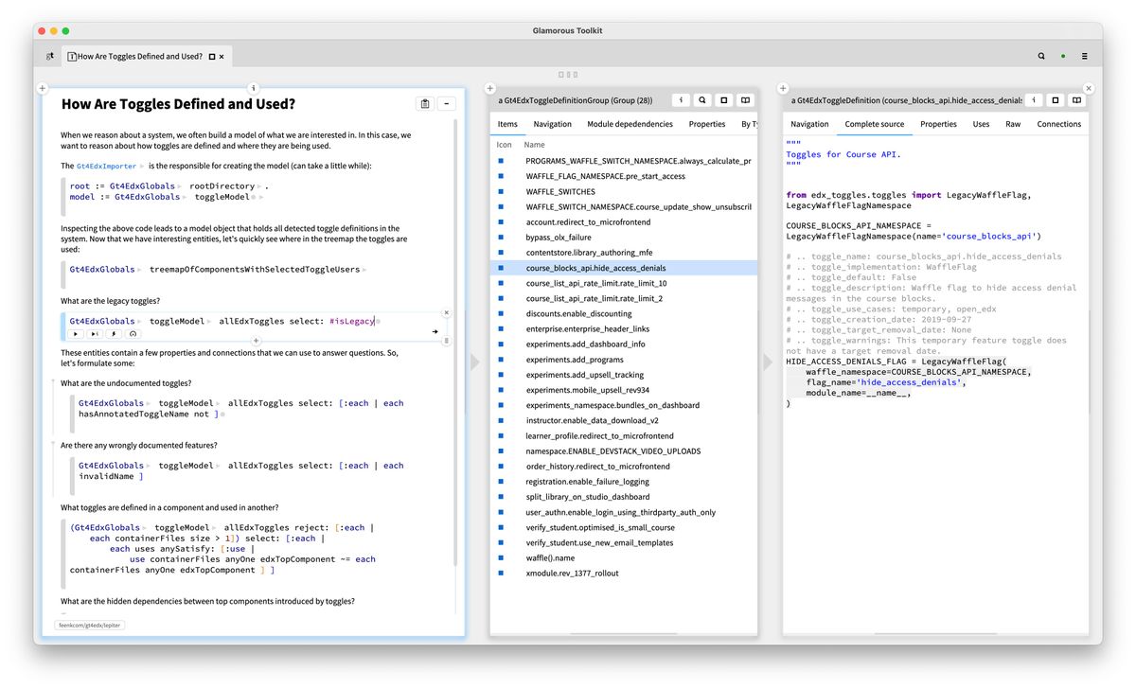Click the triple-square pane overview indicator
The width and height of the screenshot is (1136, 689).
(x=568, y=74)
